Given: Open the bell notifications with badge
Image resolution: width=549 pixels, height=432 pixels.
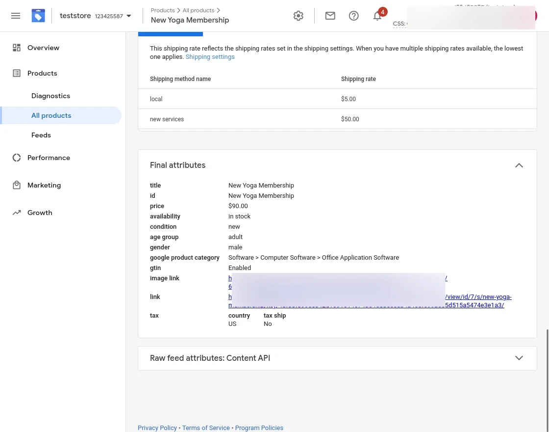Looking at the screenshot, I should pyautogui.click(x=377, y=16).
